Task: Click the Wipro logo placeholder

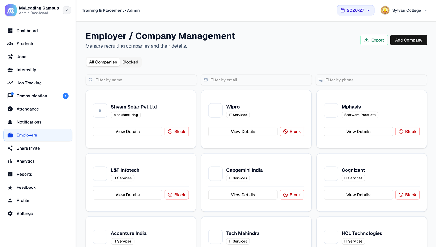Action: [216, 111]
